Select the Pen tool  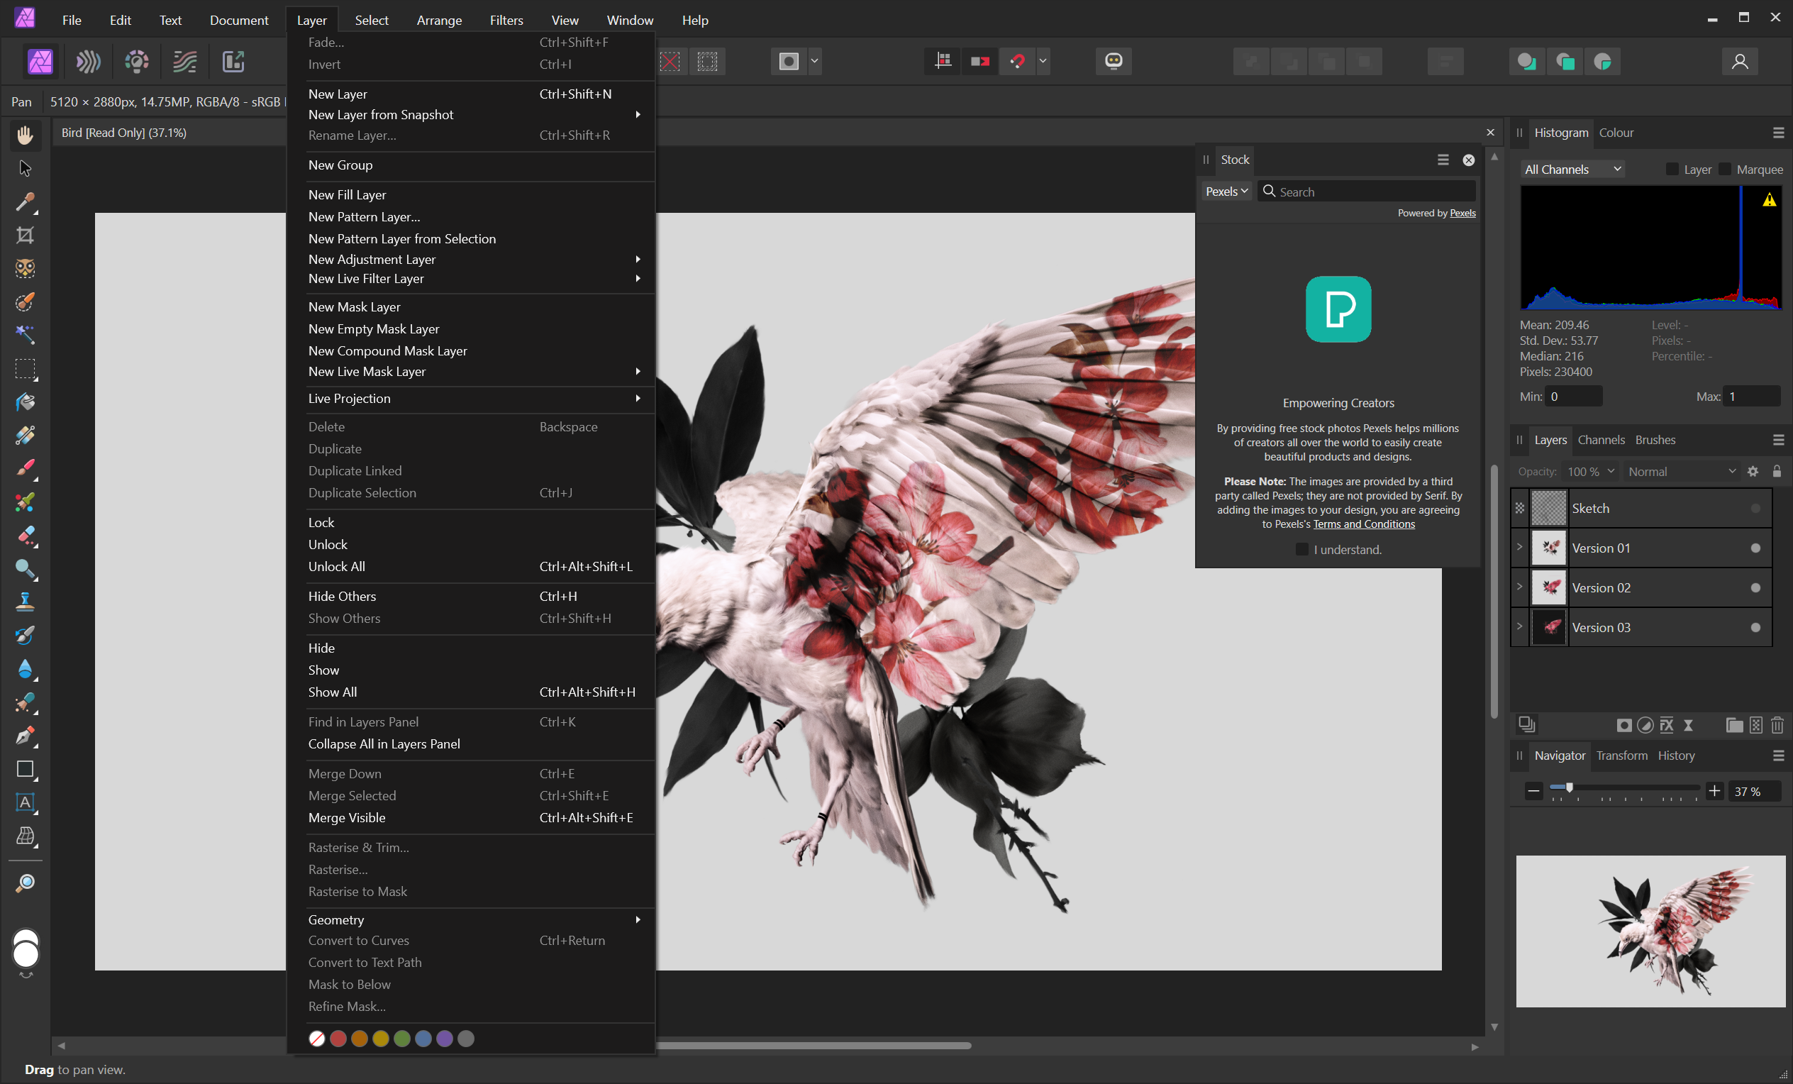point(25,735)
